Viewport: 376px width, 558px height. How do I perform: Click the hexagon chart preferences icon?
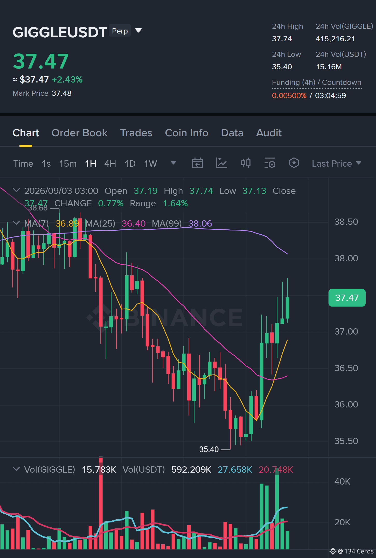(294, 163)
